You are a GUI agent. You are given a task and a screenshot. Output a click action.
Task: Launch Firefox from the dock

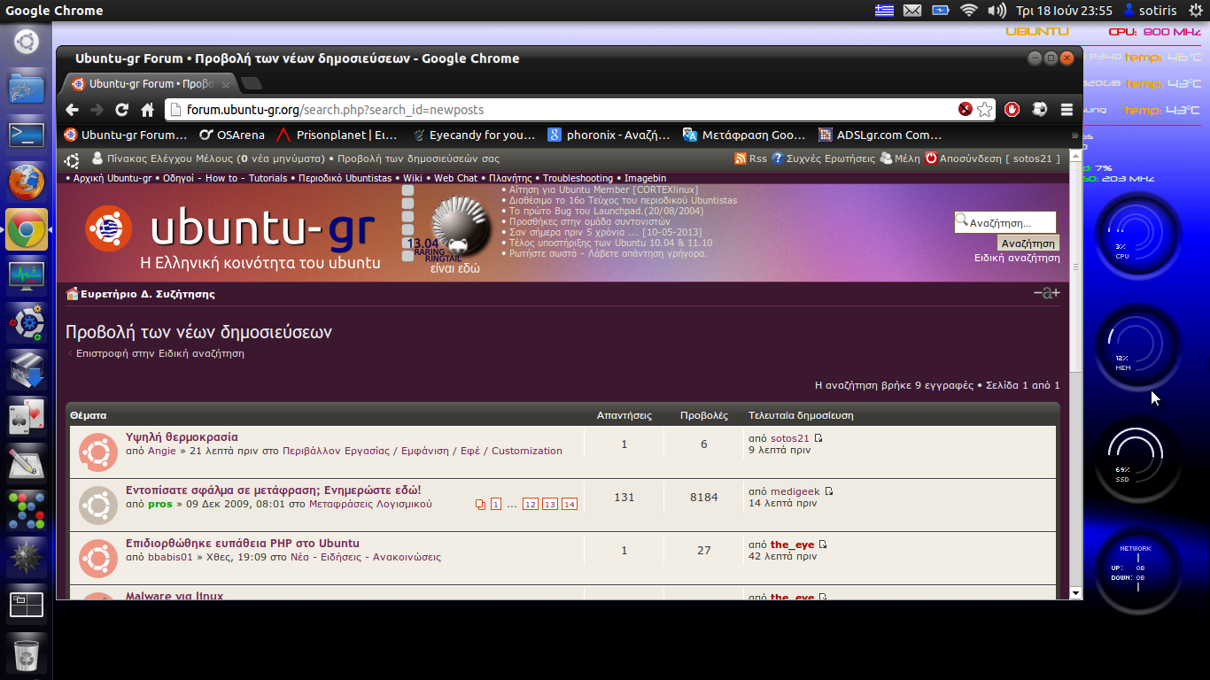[x=26, y=182]
